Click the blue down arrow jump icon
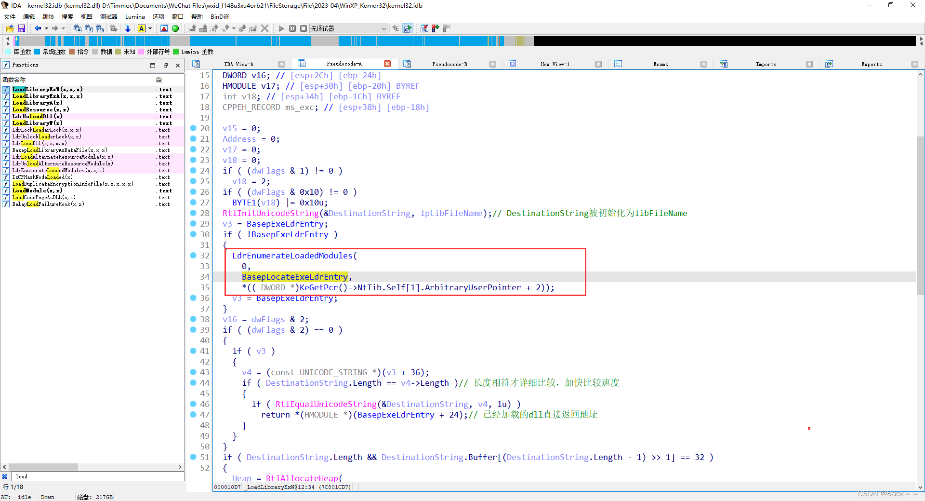925x501 pixels. pyautogui.click(x=128, y=28)
